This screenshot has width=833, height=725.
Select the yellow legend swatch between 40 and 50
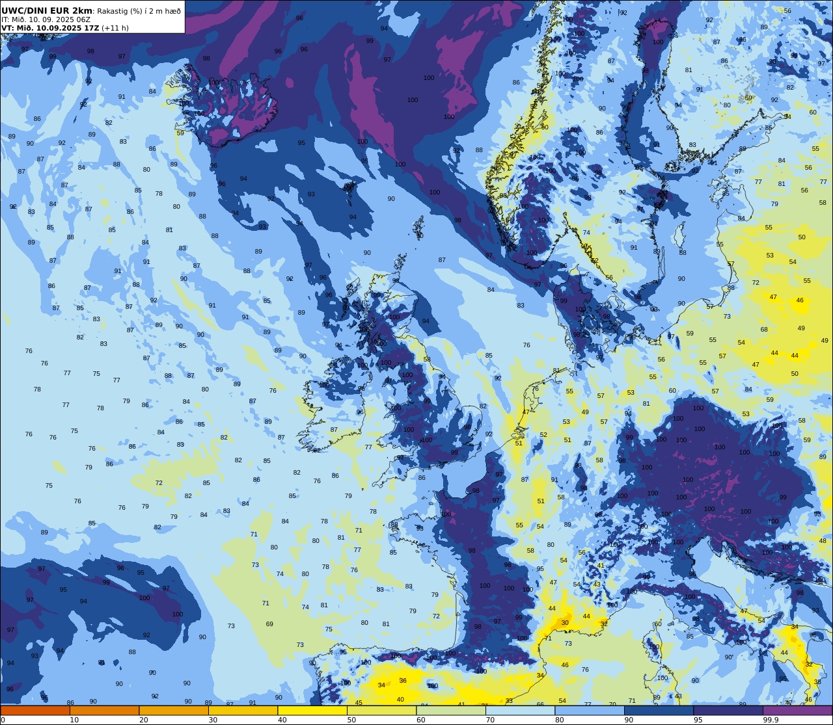click(312, 710)
